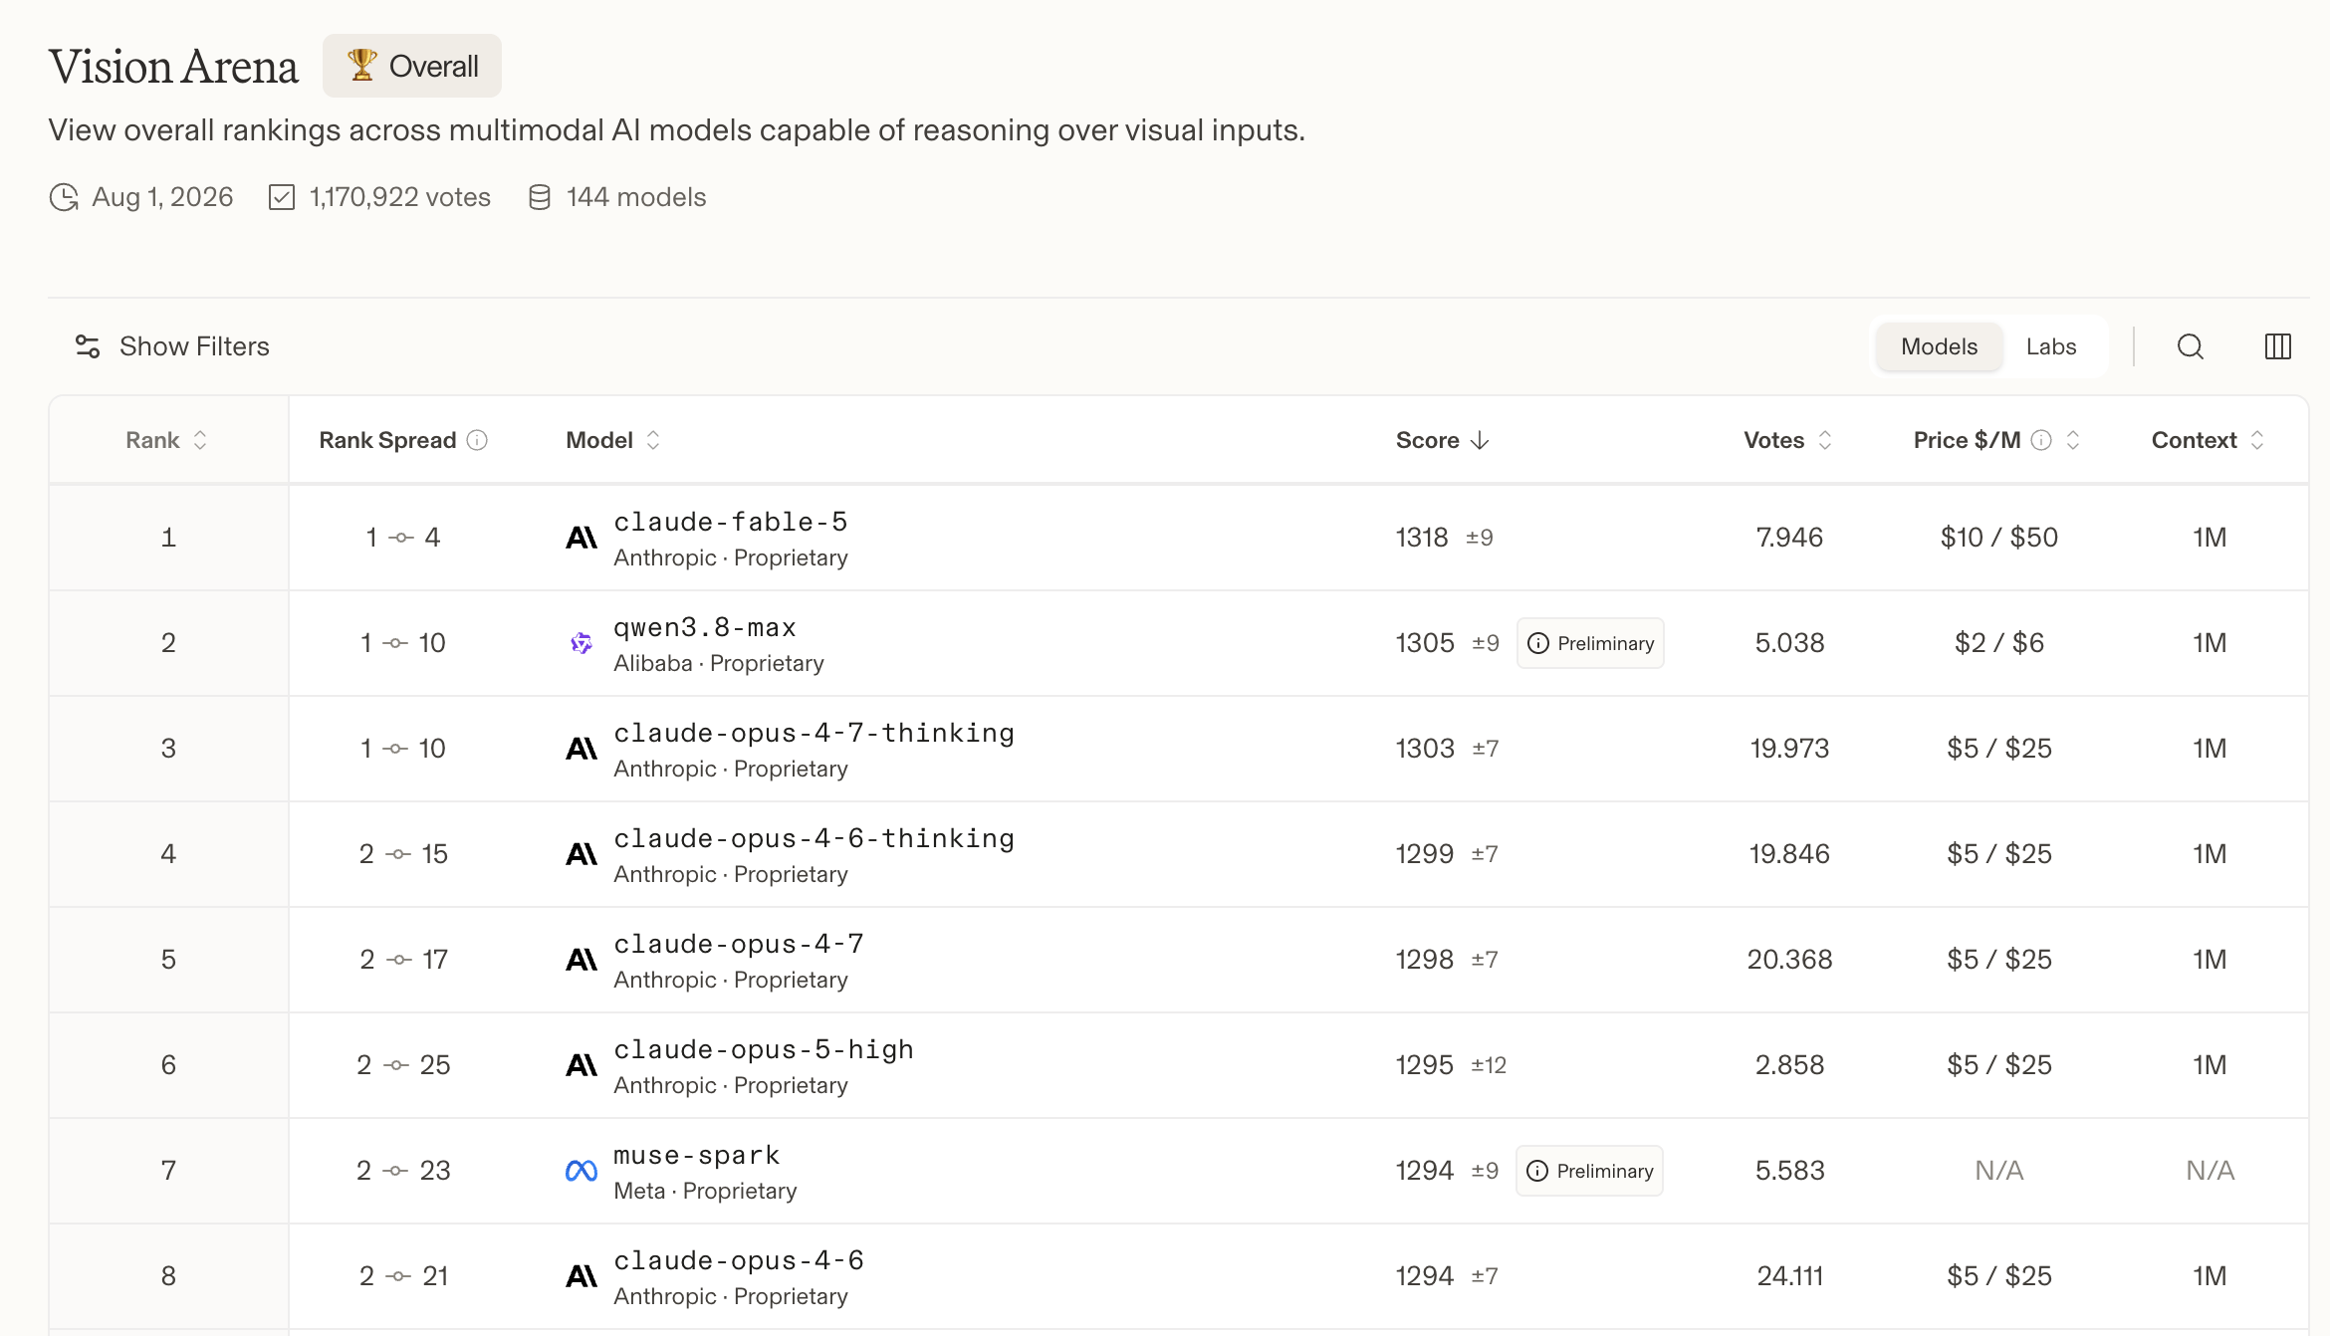2330x1336 pixels.
Task: Click the Alibaba · Proprietary label
Action: click(x=719, y=663)
